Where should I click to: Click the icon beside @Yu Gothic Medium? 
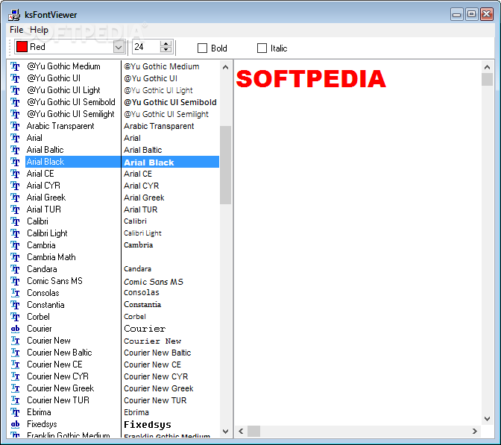(15, 66)
